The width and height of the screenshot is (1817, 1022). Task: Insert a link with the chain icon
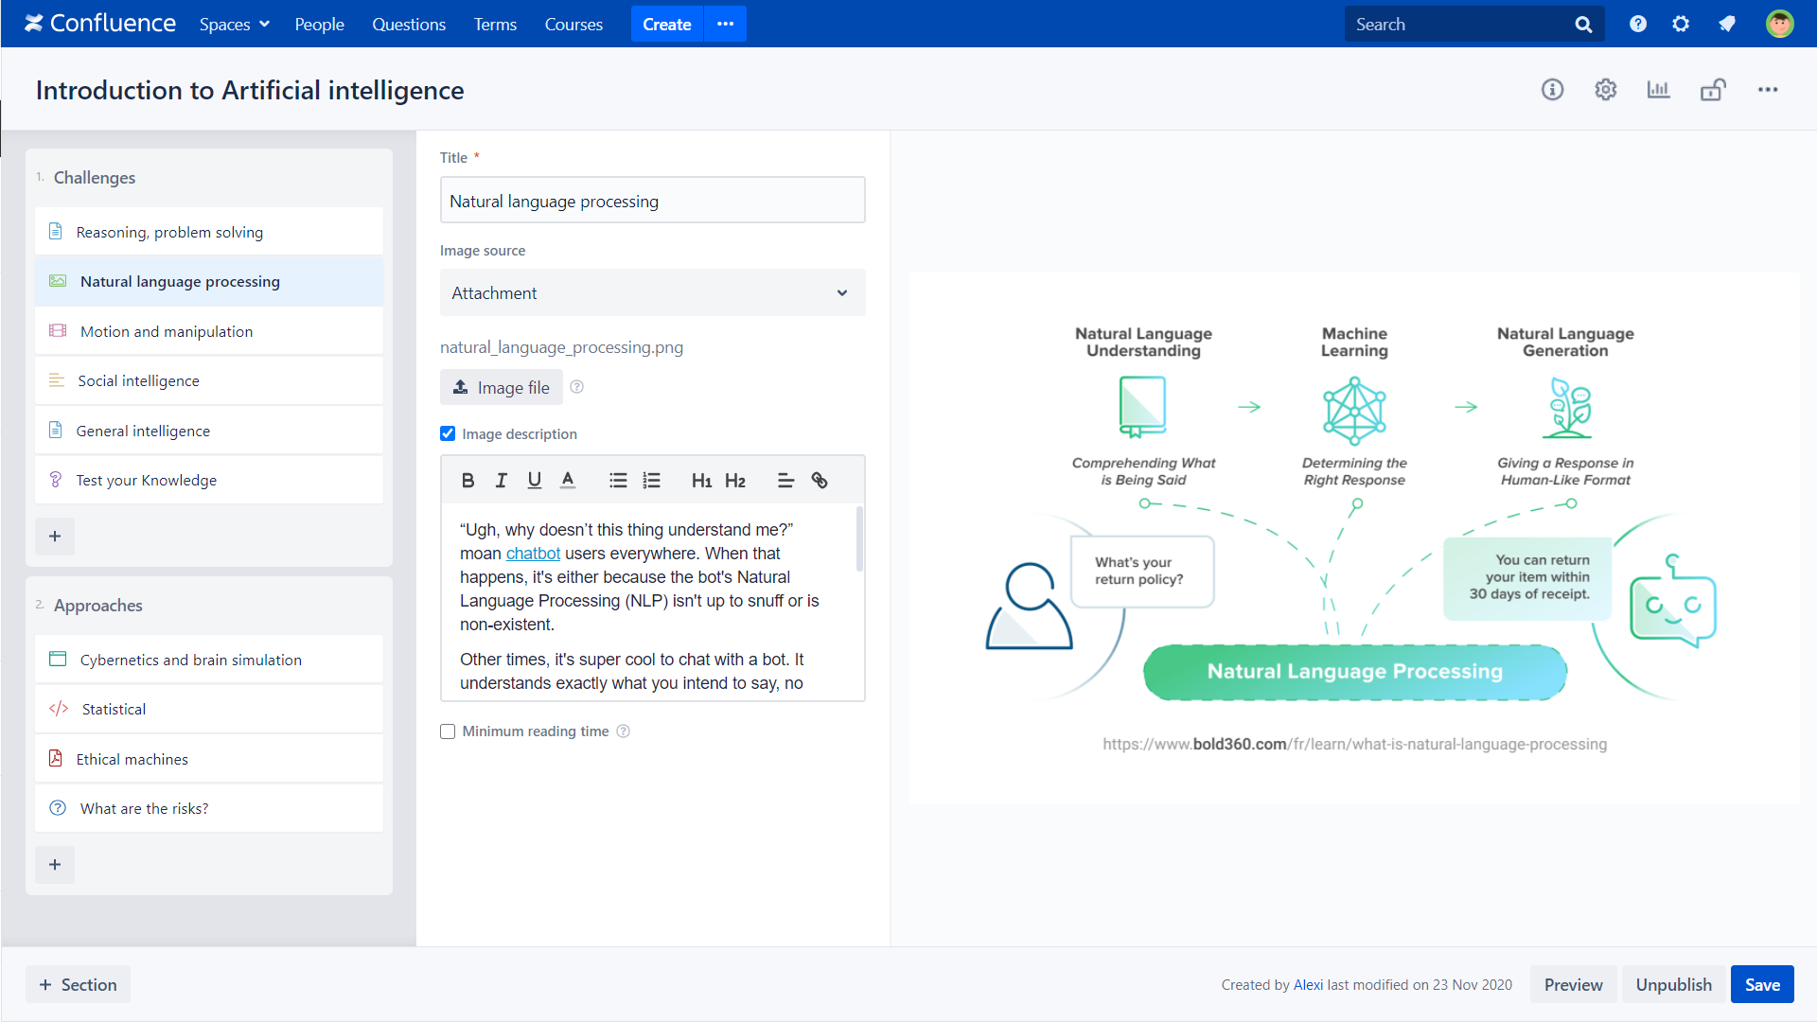820,481
